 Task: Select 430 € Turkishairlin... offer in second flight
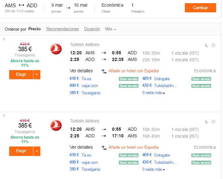coord(160,162)
